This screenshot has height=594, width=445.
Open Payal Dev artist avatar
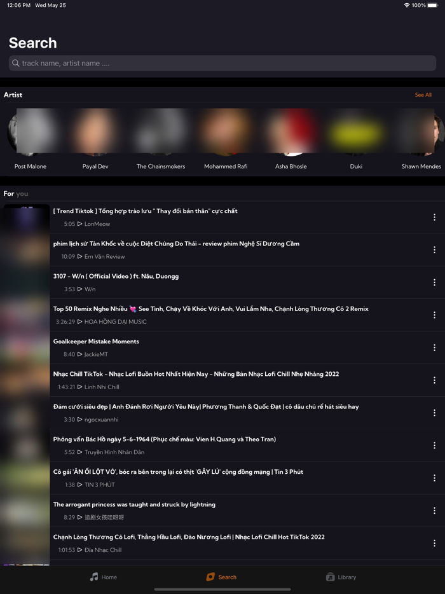click(95, 132)
